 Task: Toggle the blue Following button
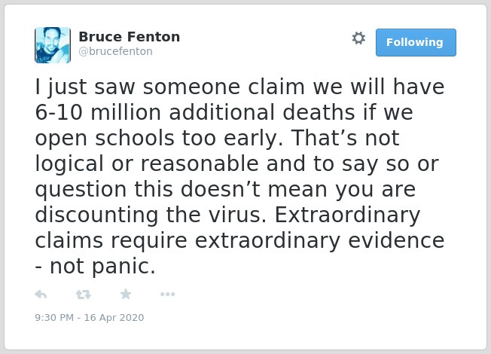coord(416,42)
